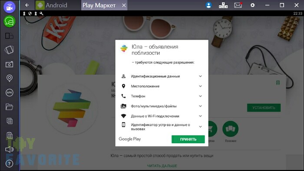304x171 pixels.
Task: Click the back arrow in title bar
Action: click(27, 5)
